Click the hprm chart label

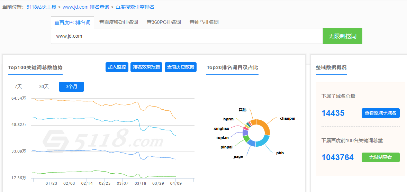pyautogui.click(x=228, y=119)
